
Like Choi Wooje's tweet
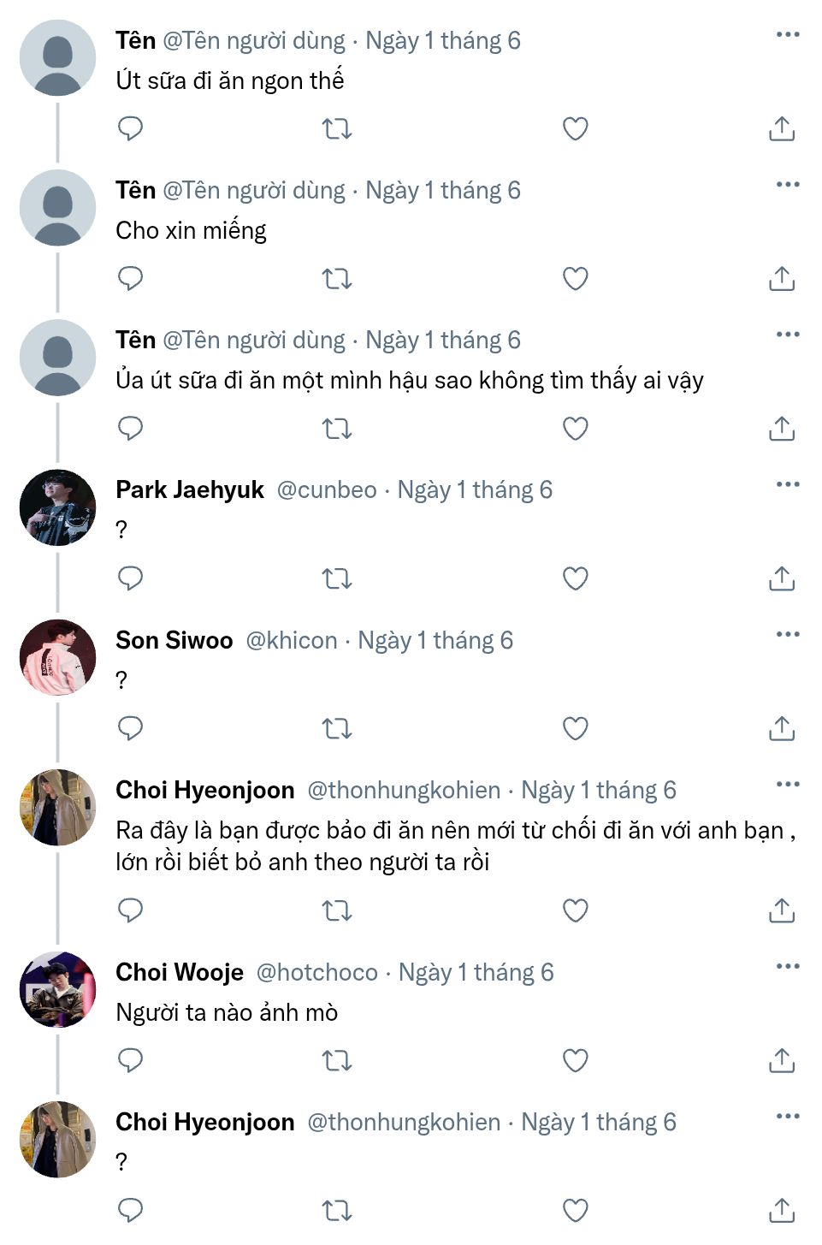coord(576,1061)
